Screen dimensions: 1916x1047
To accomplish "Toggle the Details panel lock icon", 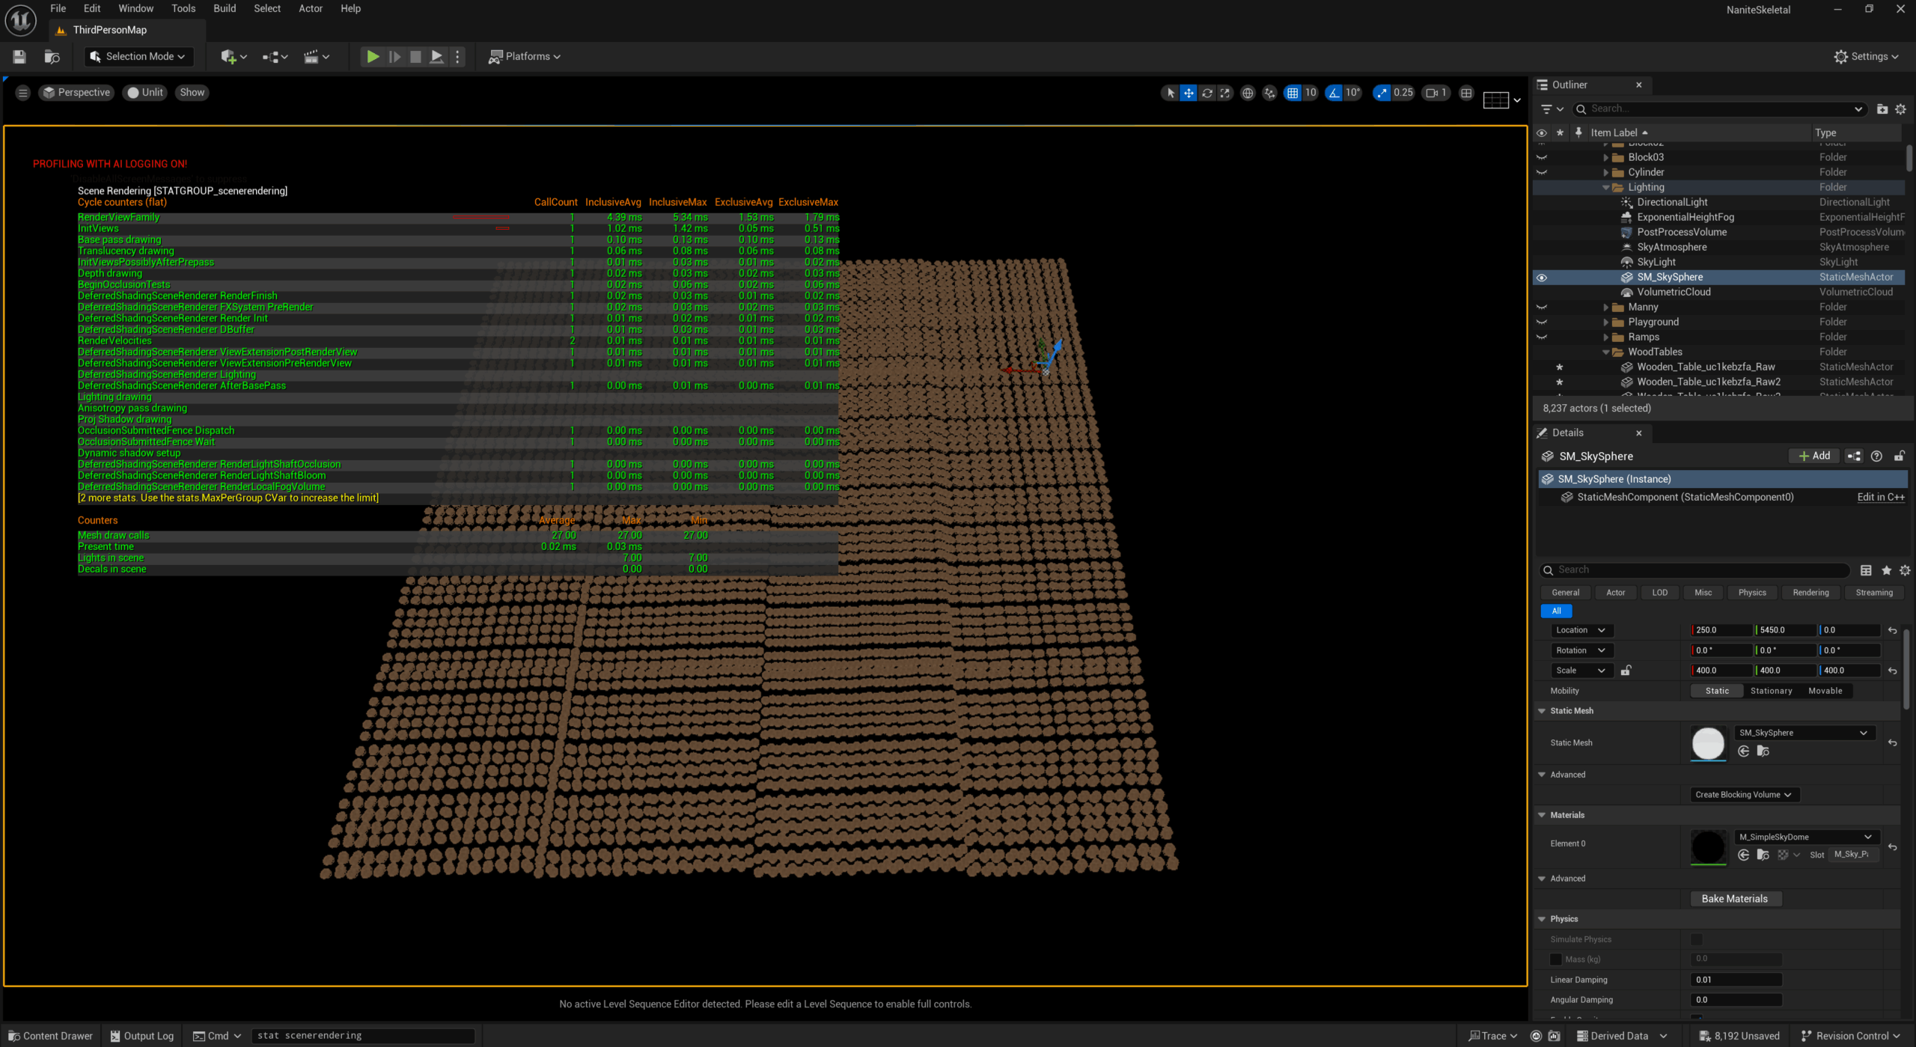I will (x=1899, y=457).
